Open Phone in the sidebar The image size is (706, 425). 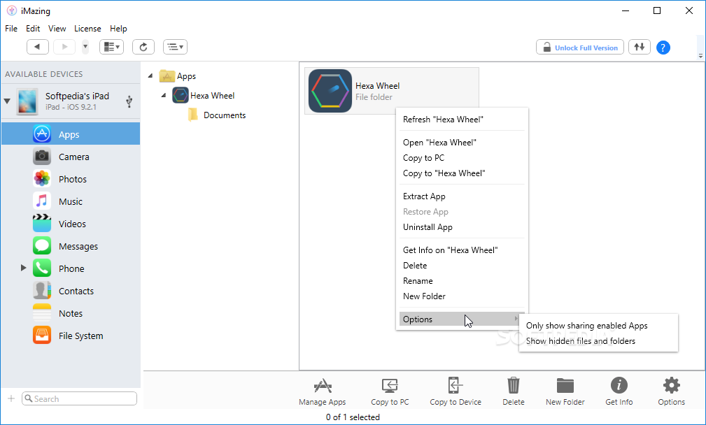(x=71, y=268)
